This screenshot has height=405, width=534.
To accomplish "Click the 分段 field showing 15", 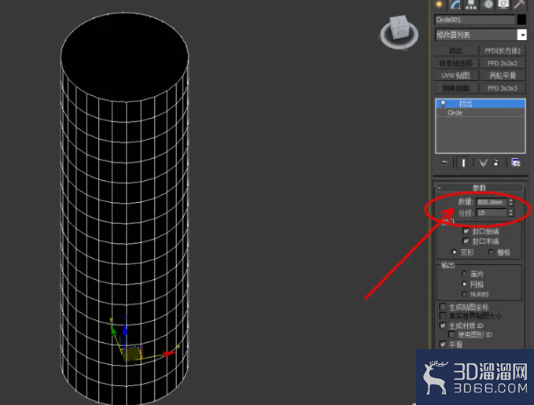I will [x=491, y=212].
